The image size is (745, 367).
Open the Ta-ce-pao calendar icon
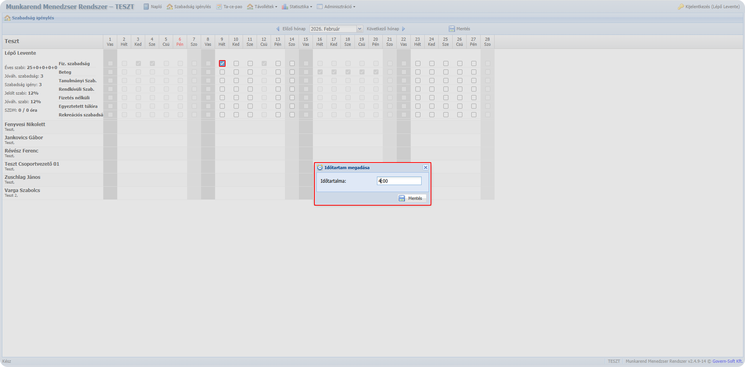tap(219, 7)
